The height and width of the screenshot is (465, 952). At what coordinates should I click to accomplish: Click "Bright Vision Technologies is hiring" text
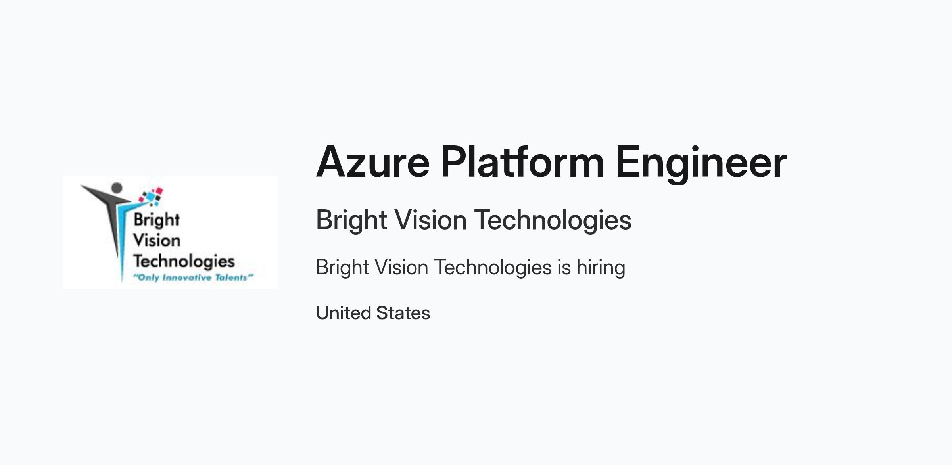tap(470, 267)
